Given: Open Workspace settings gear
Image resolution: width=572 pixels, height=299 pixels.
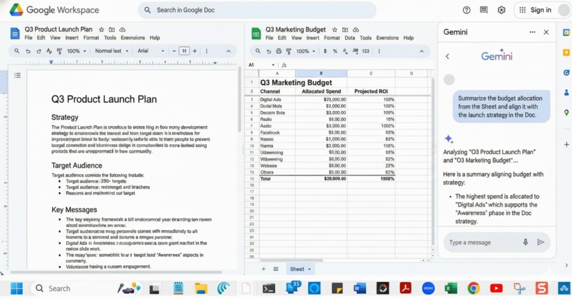Looking at the screenshot, I should [x=502, y=10].
